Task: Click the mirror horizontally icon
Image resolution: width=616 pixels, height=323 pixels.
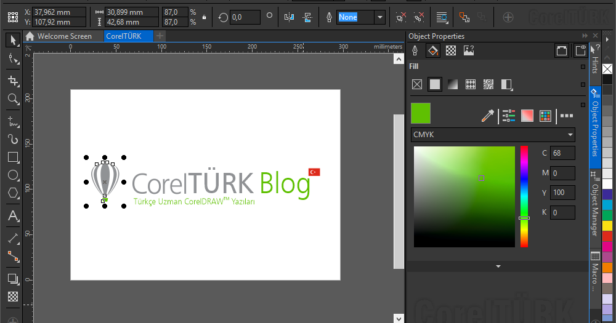Action: point(289,17)
